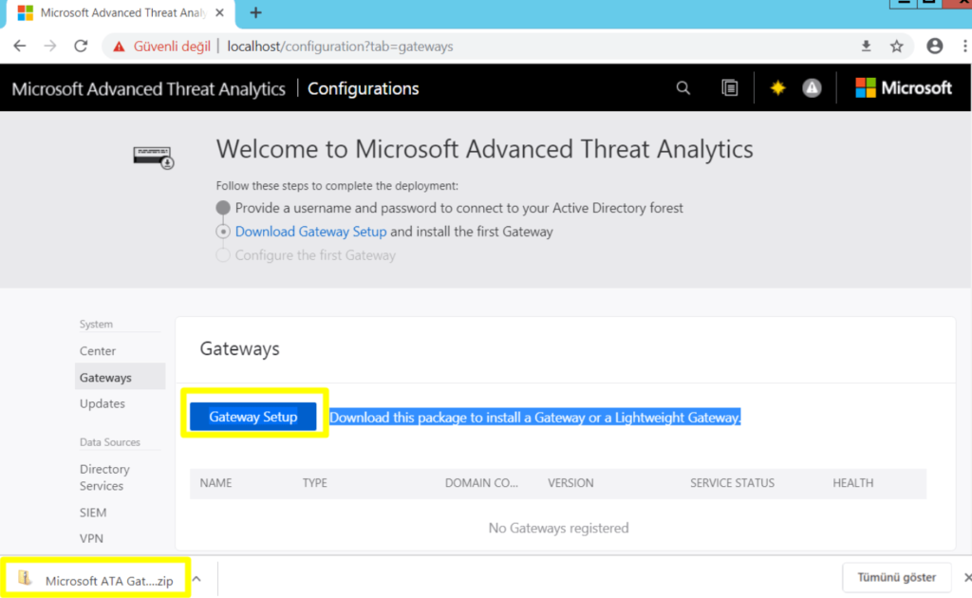972x598 pixels.
Task: Click the "No Gateways registered" message
Action: pos(558,528)
